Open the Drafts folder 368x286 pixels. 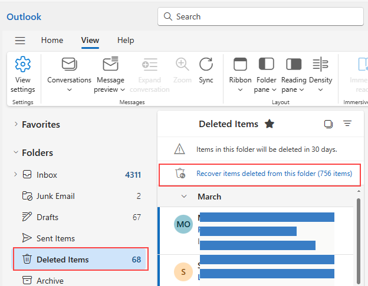(x=80, y=217)
